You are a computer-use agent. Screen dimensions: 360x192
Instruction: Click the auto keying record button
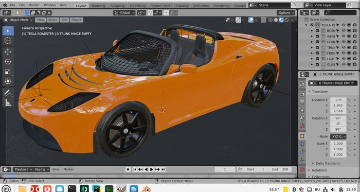[128, 169]
